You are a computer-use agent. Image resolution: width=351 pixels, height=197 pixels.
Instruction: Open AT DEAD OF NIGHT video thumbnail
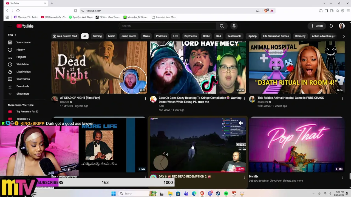click(x=99, y=68)
